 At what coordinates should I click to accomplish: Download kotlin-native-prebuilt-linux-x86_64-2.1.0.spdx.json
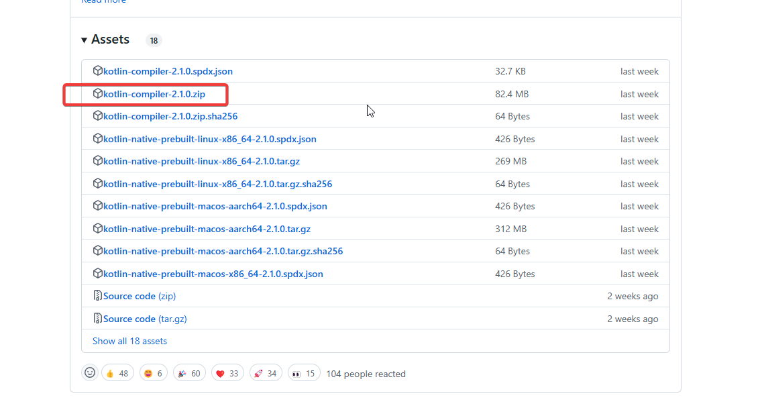coord(209,139)
